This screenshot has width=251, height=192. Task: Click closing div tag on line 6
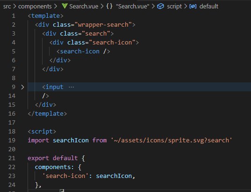click(60, 60)
